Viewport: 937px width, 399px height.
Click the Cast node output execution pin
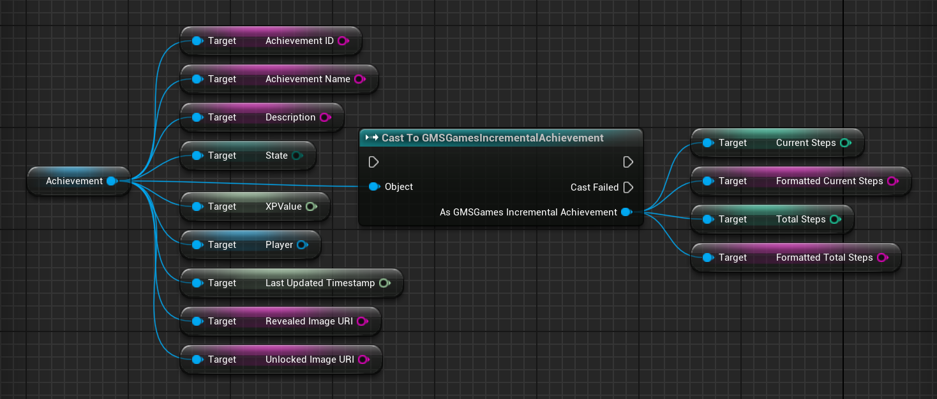pos(628,162)
